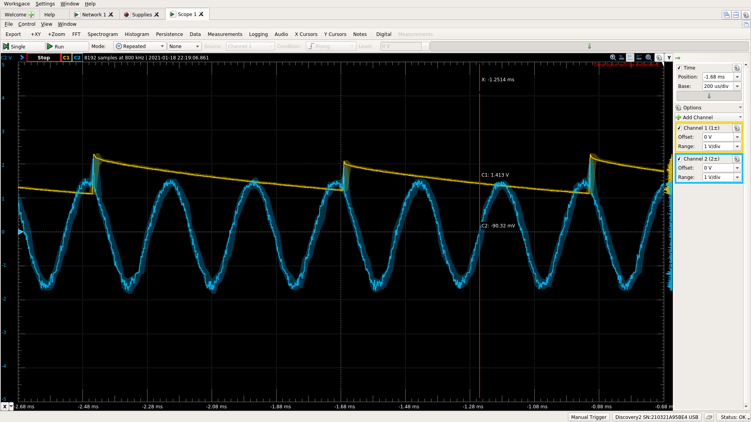Select the pointer cursor tool above the plot

pyautogui.click(x=622, y=57)
